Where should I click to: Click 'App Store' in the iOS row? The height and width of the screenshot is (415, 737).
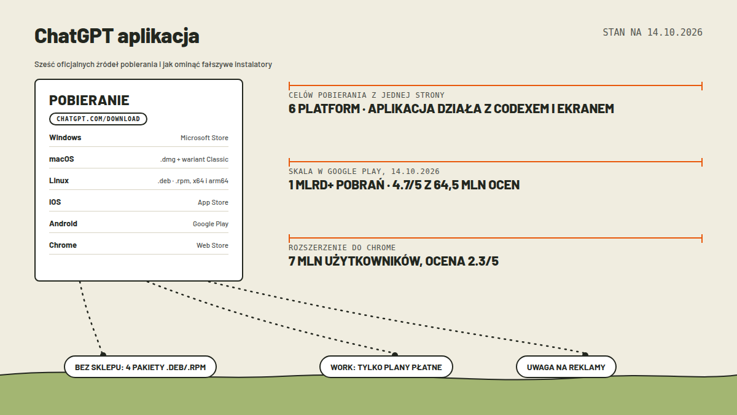pos(213,202)
